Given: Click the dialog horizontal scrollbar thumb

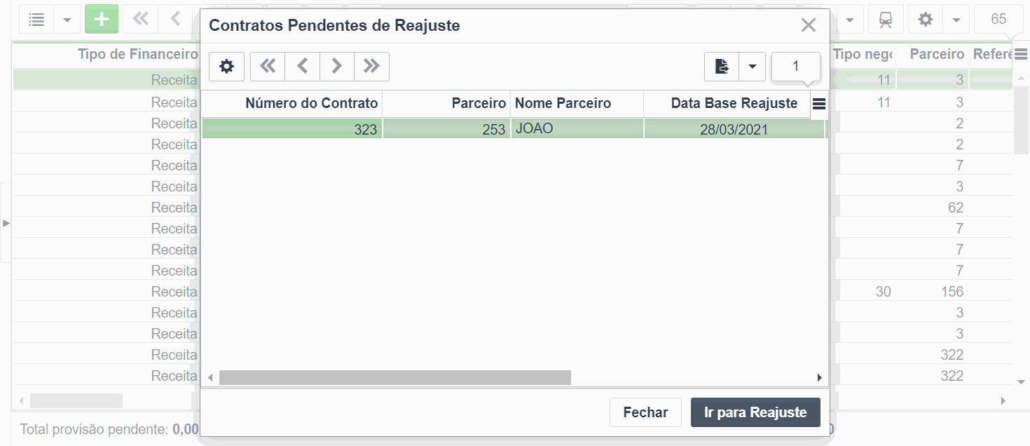Looking at the screenshot, I should [x=395, y=378].
